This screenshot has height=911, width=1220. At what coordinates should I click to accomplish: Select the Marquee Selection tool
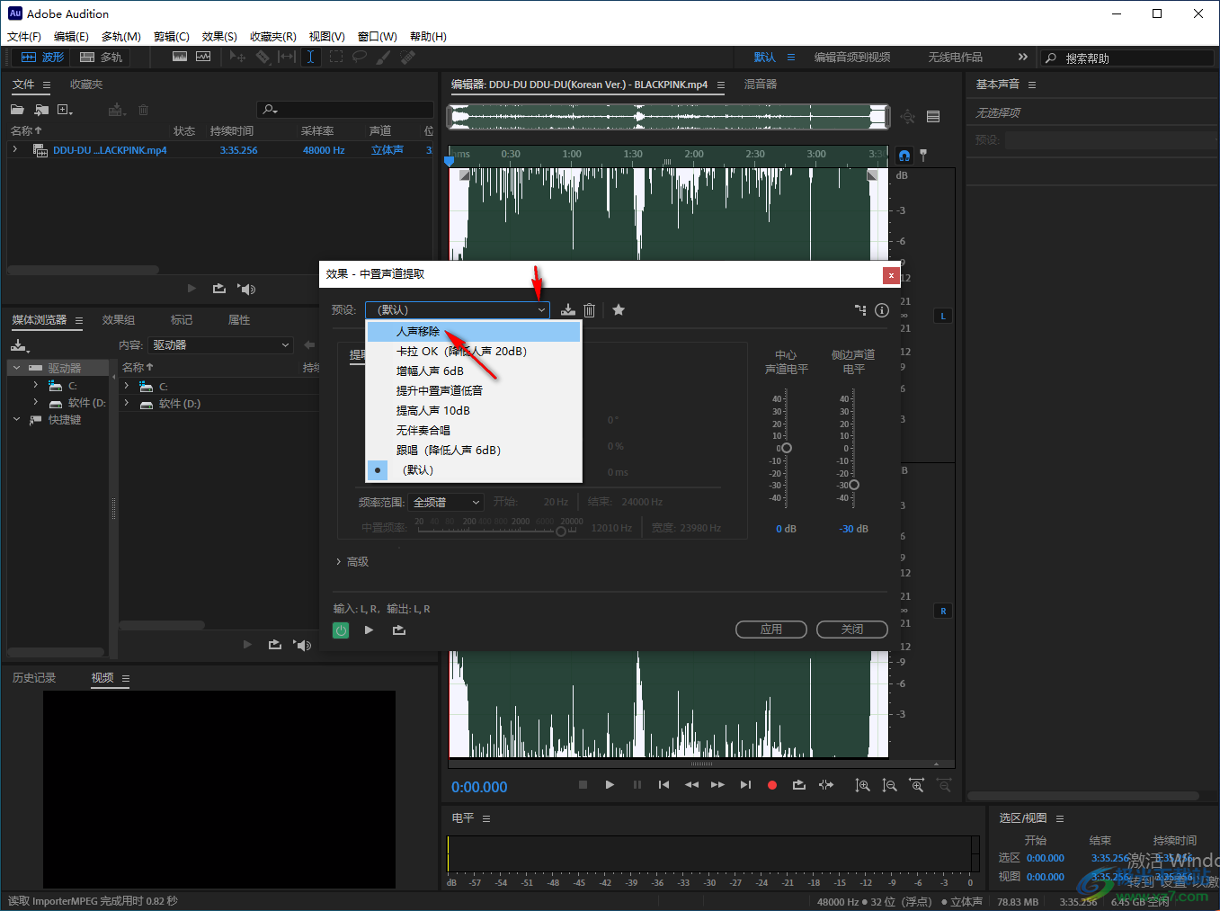335,57
